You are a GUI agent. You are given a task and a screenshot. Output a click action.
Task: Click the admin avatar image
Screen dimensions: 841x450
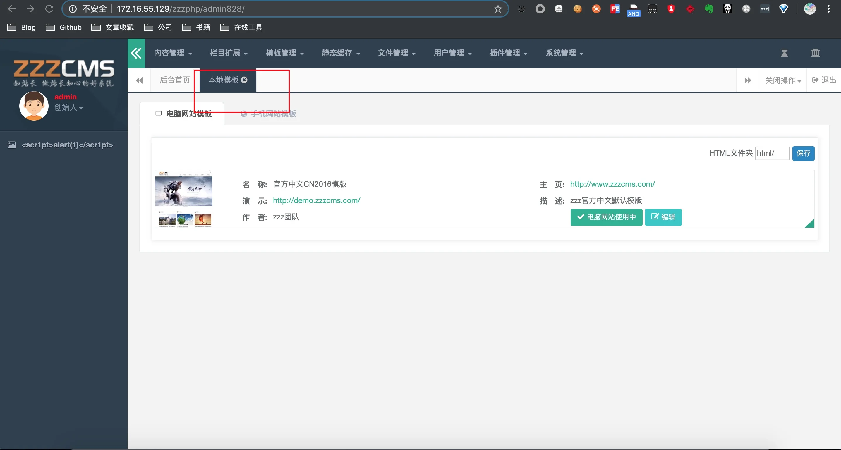[34, 106]
